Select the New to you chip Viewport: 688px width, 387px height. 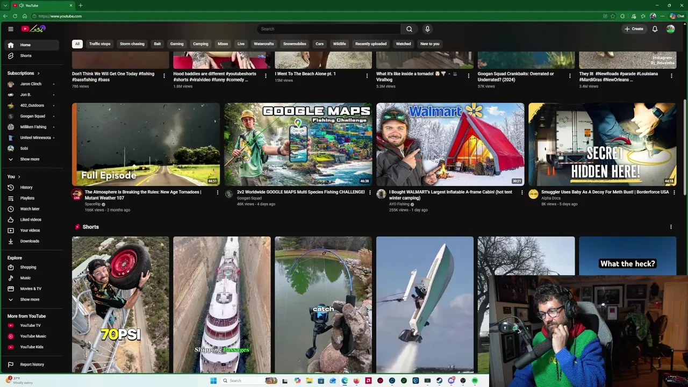(430, 44)
